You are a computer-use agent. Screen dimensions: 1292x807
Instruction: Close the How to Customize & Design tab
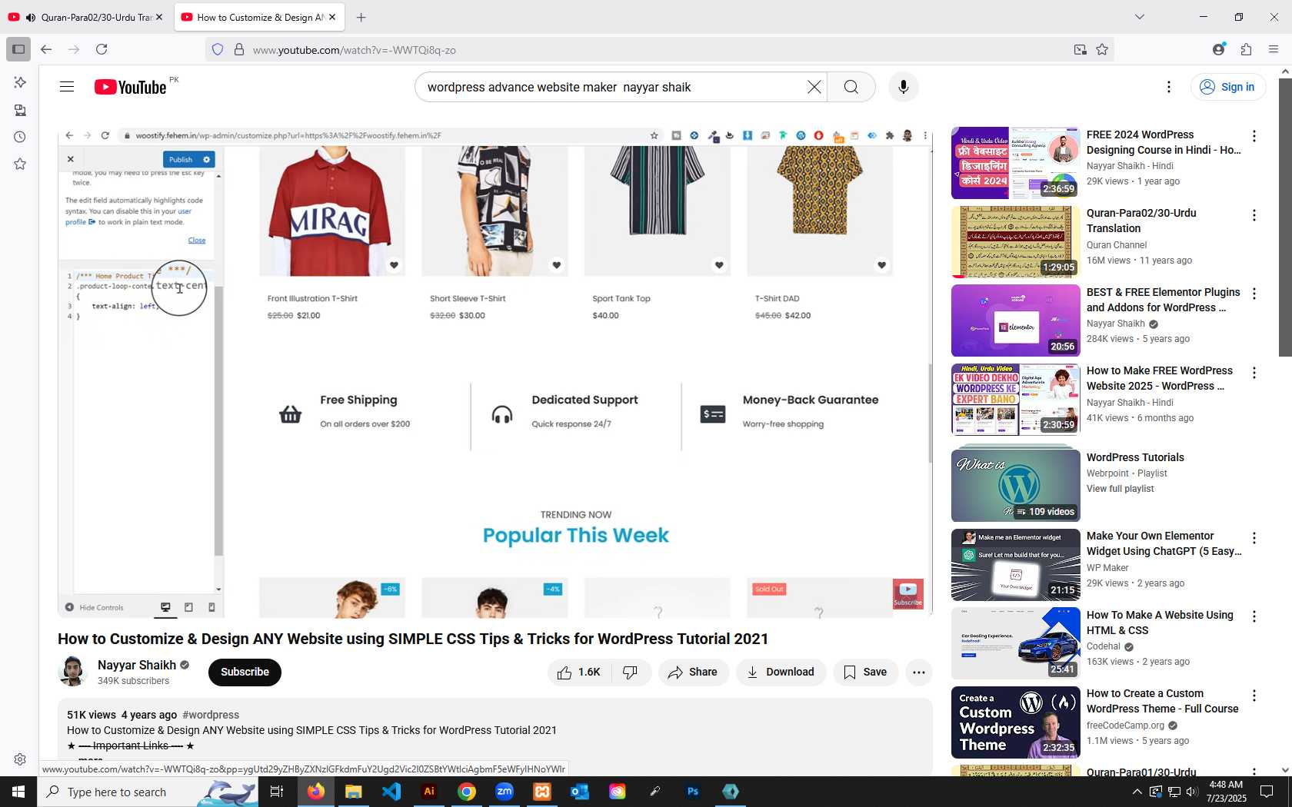tap(332, 17)
